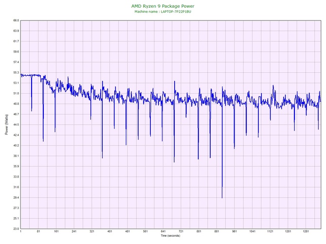Click the Y-axis value 31.6
This screenshot has width=326, height=244.
click(16, 187)
